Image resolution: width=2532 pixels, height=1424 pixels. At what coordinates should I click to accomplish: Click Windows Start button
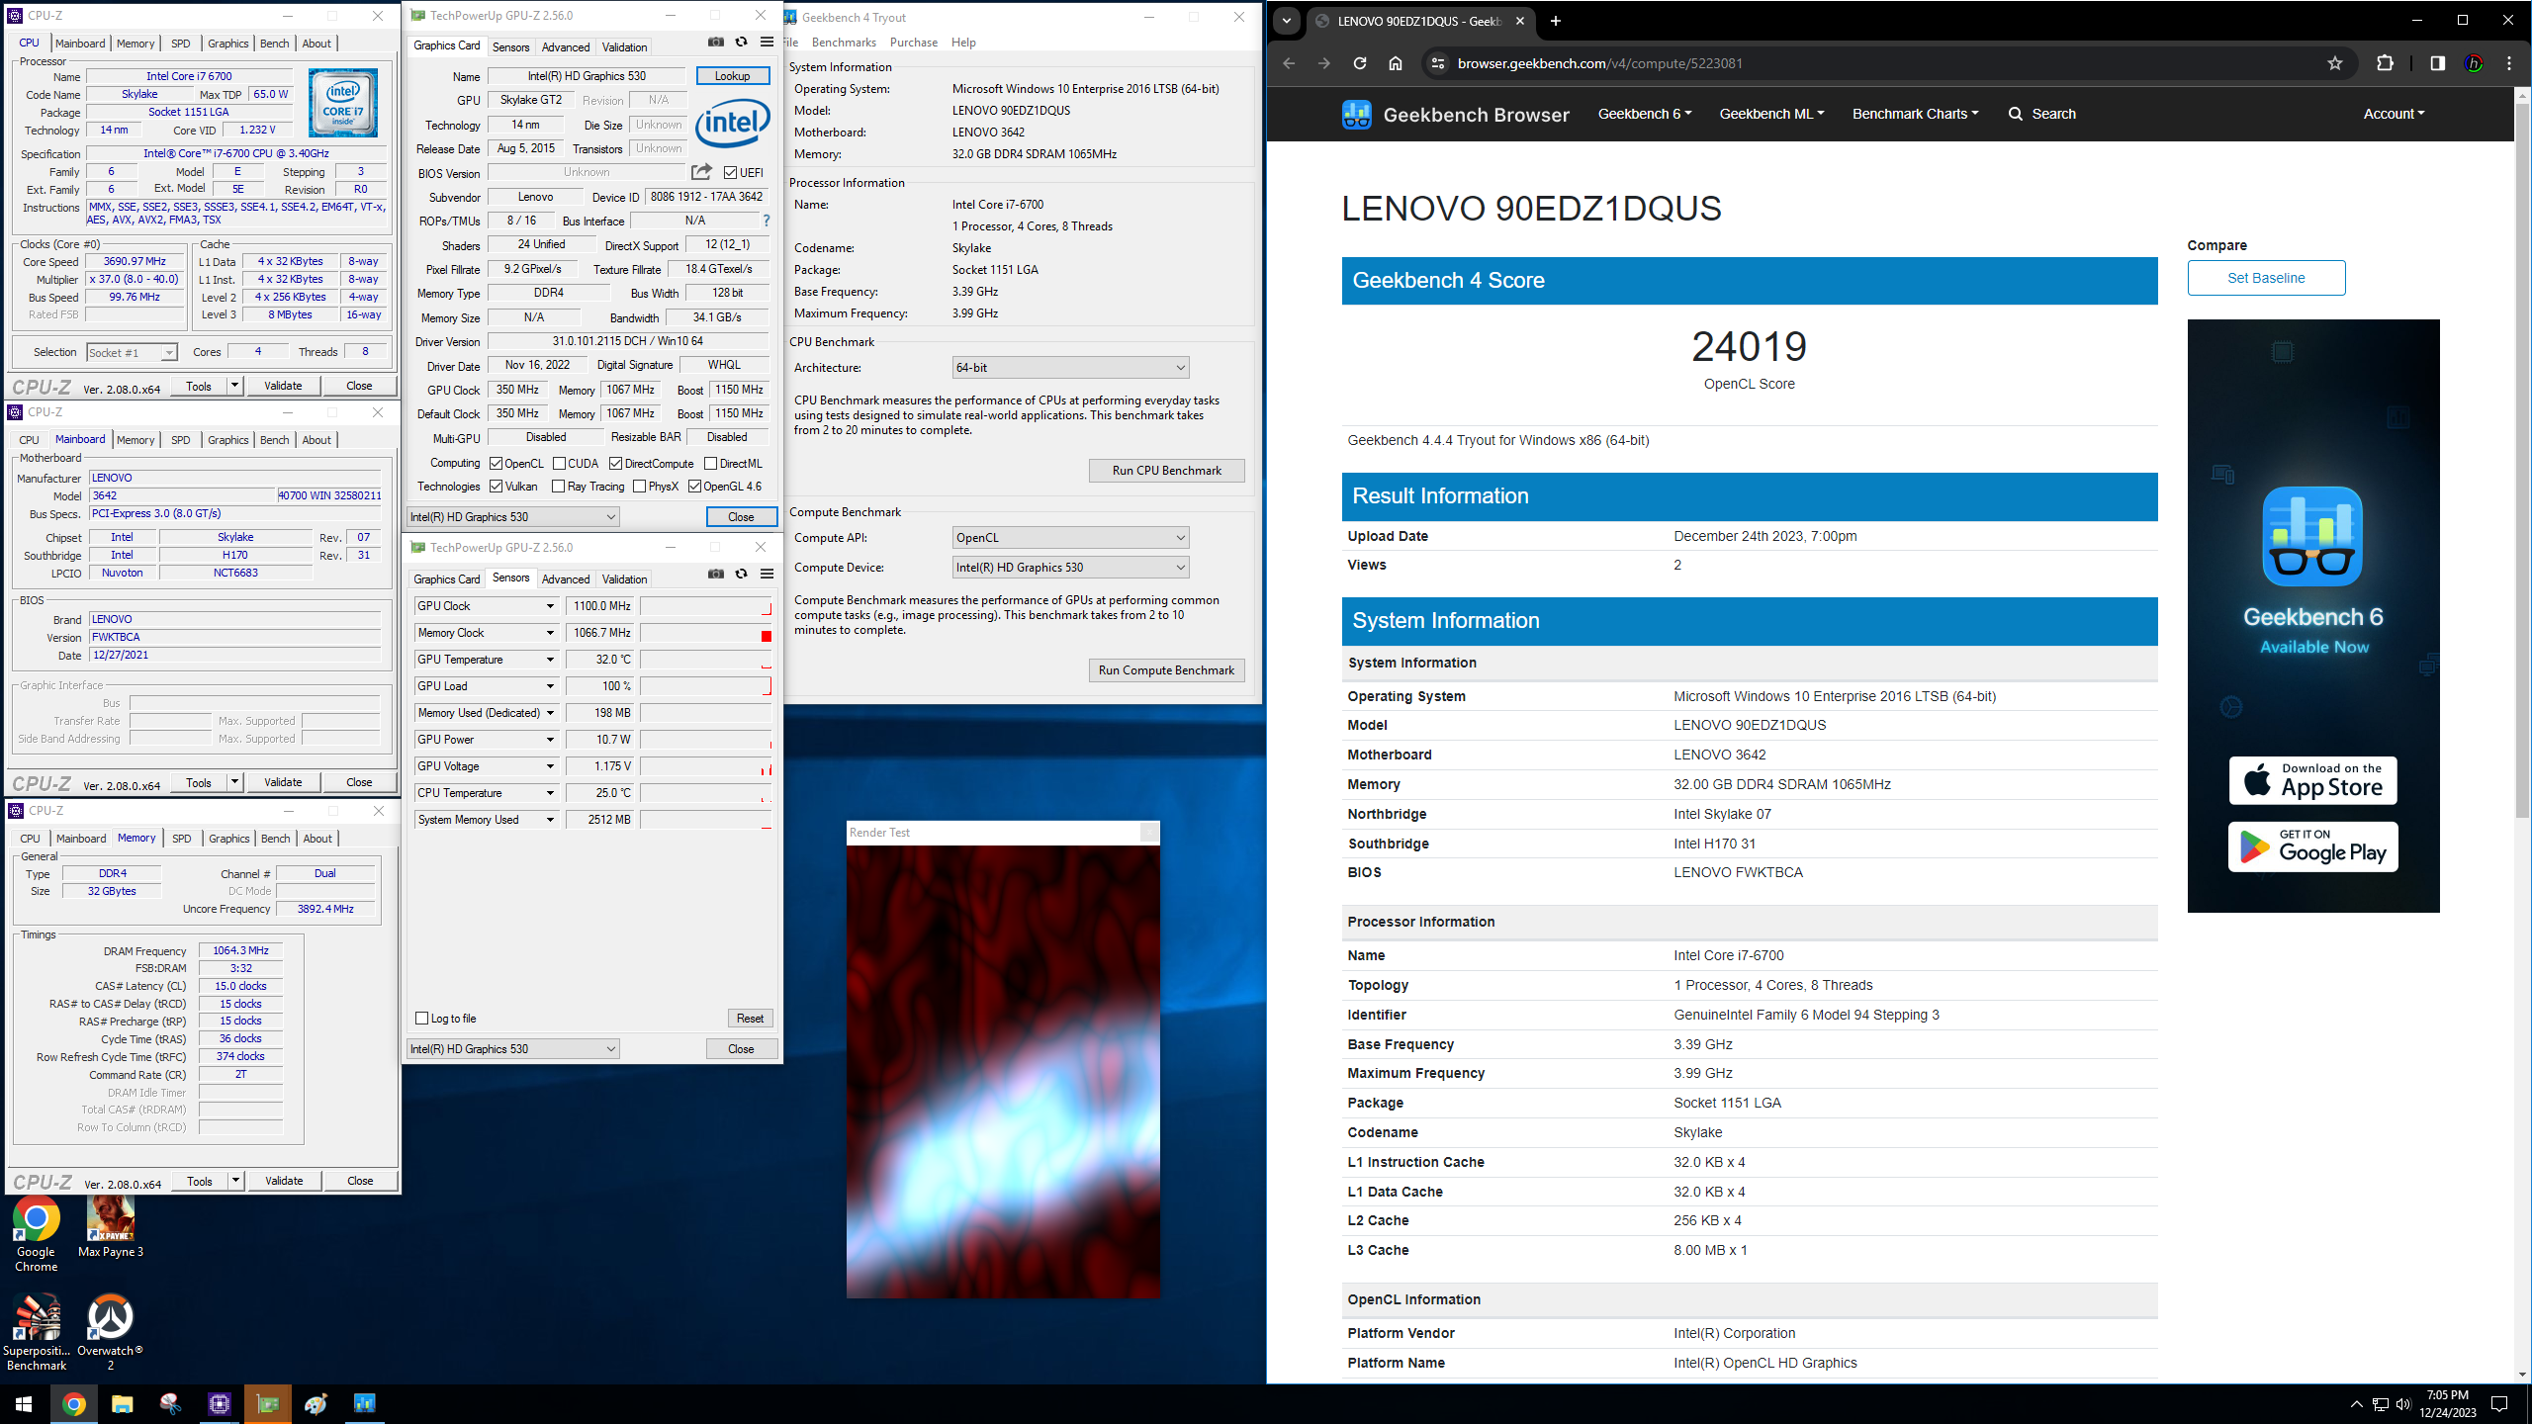pos(24,1404)
